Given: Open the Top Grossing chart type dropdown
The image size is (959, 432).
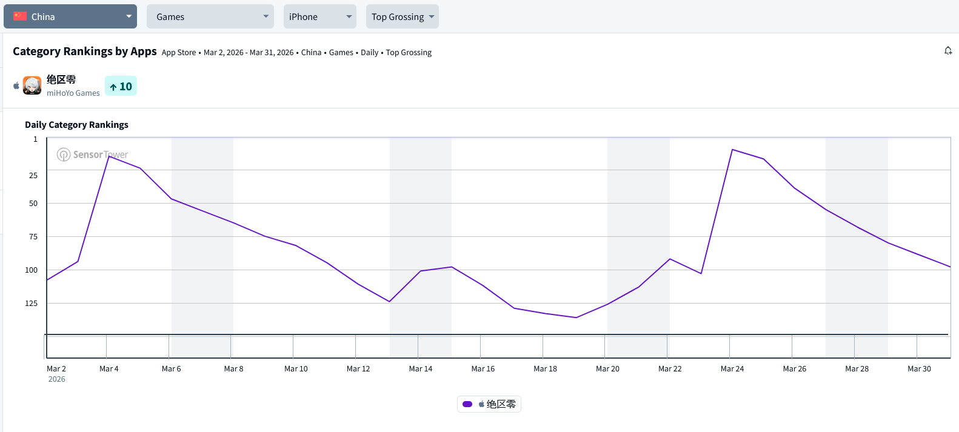Looking at the screenshot, I should click(403, 16).
